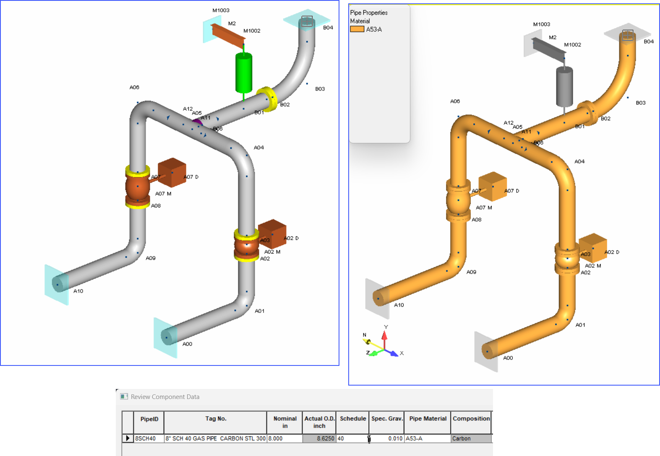The width and height of the screenshot is (660, 456).
Task: Select the brown M2 support beam in gray model
Action: tap(228, 36)
